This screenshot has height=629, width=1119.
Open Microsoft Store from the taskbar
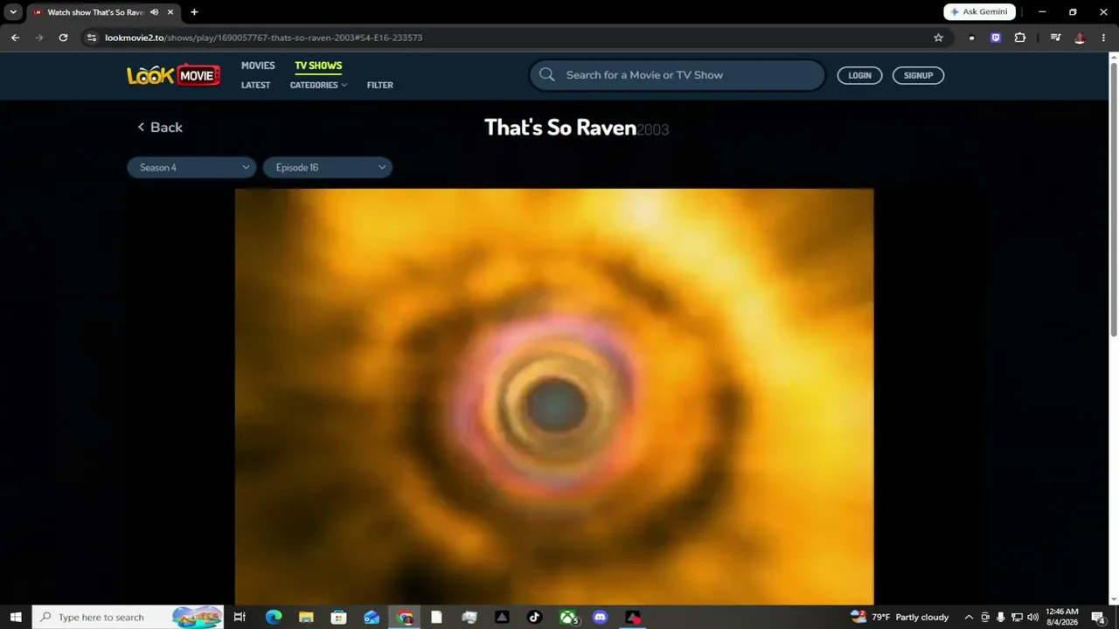click(x=338, y=617)
